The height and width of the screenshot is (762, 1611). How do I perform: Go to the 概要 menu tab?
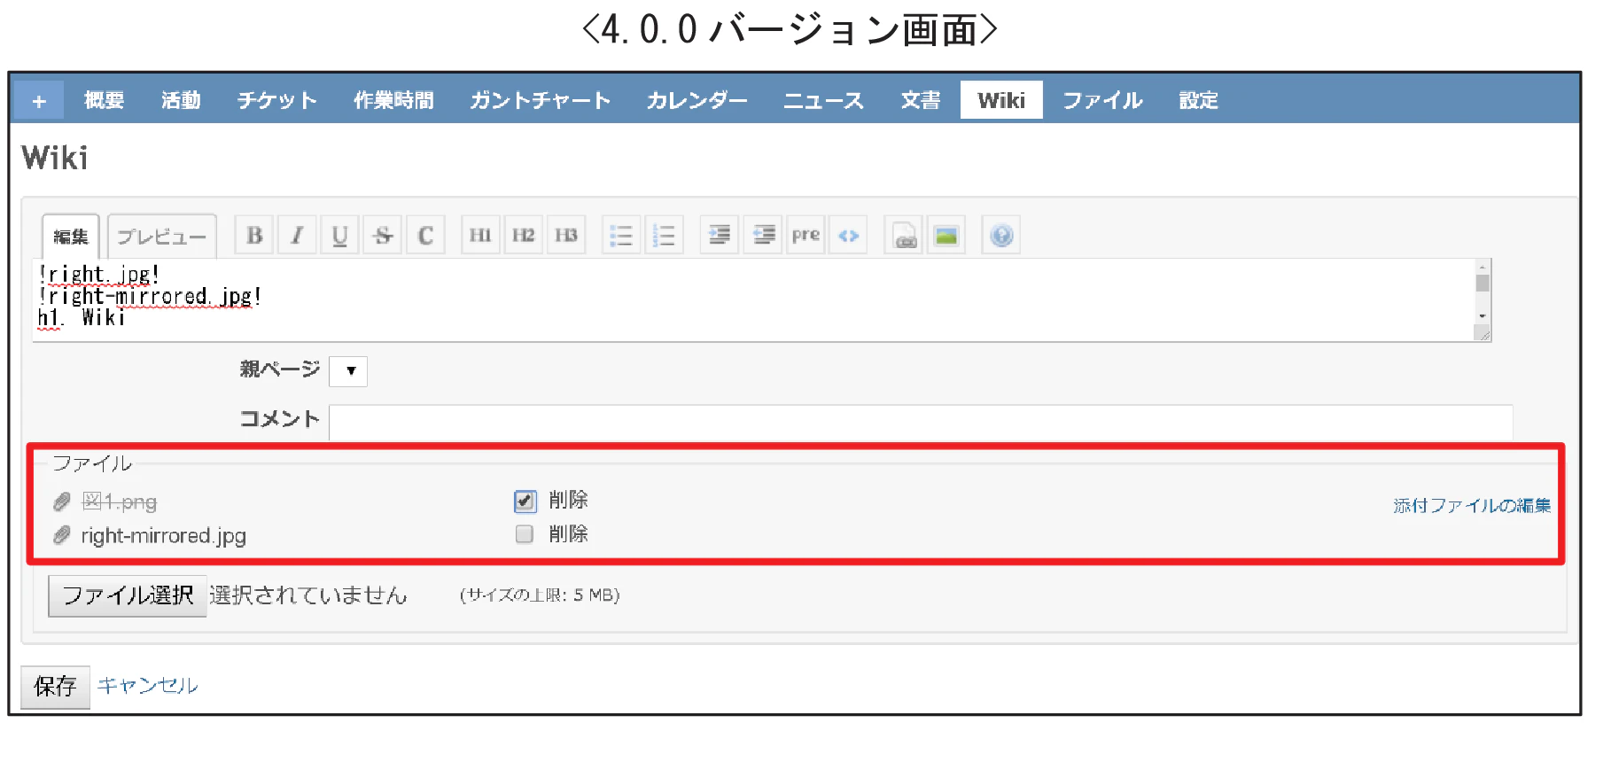pos(105,101)
